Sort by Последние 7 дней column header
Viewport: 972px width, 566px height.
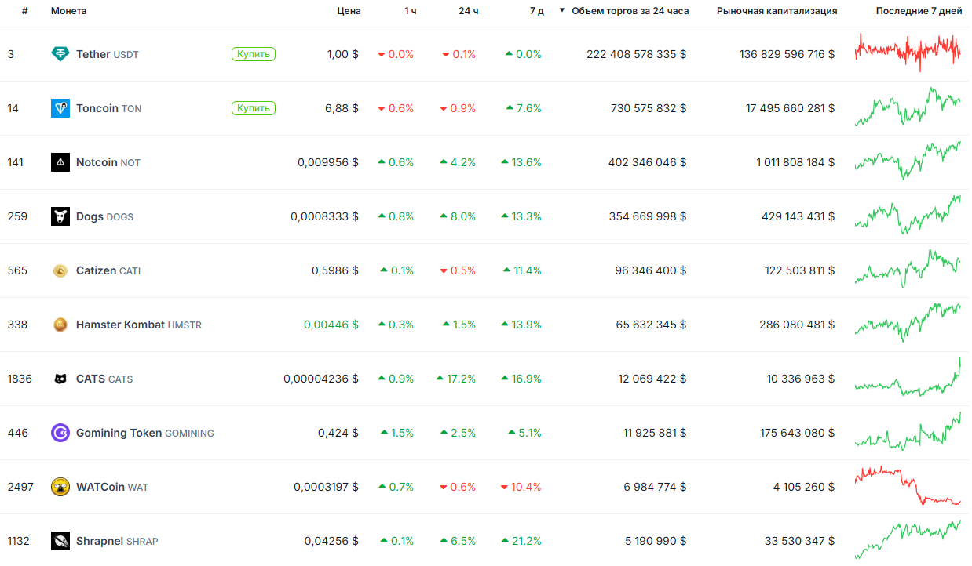[919, 11]
